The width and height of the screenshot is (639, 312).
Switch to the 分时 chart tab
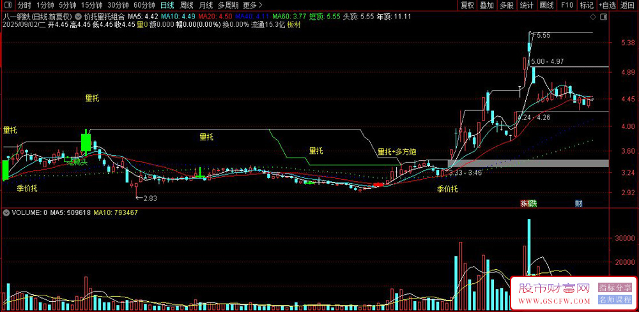(x=24, y=5)
